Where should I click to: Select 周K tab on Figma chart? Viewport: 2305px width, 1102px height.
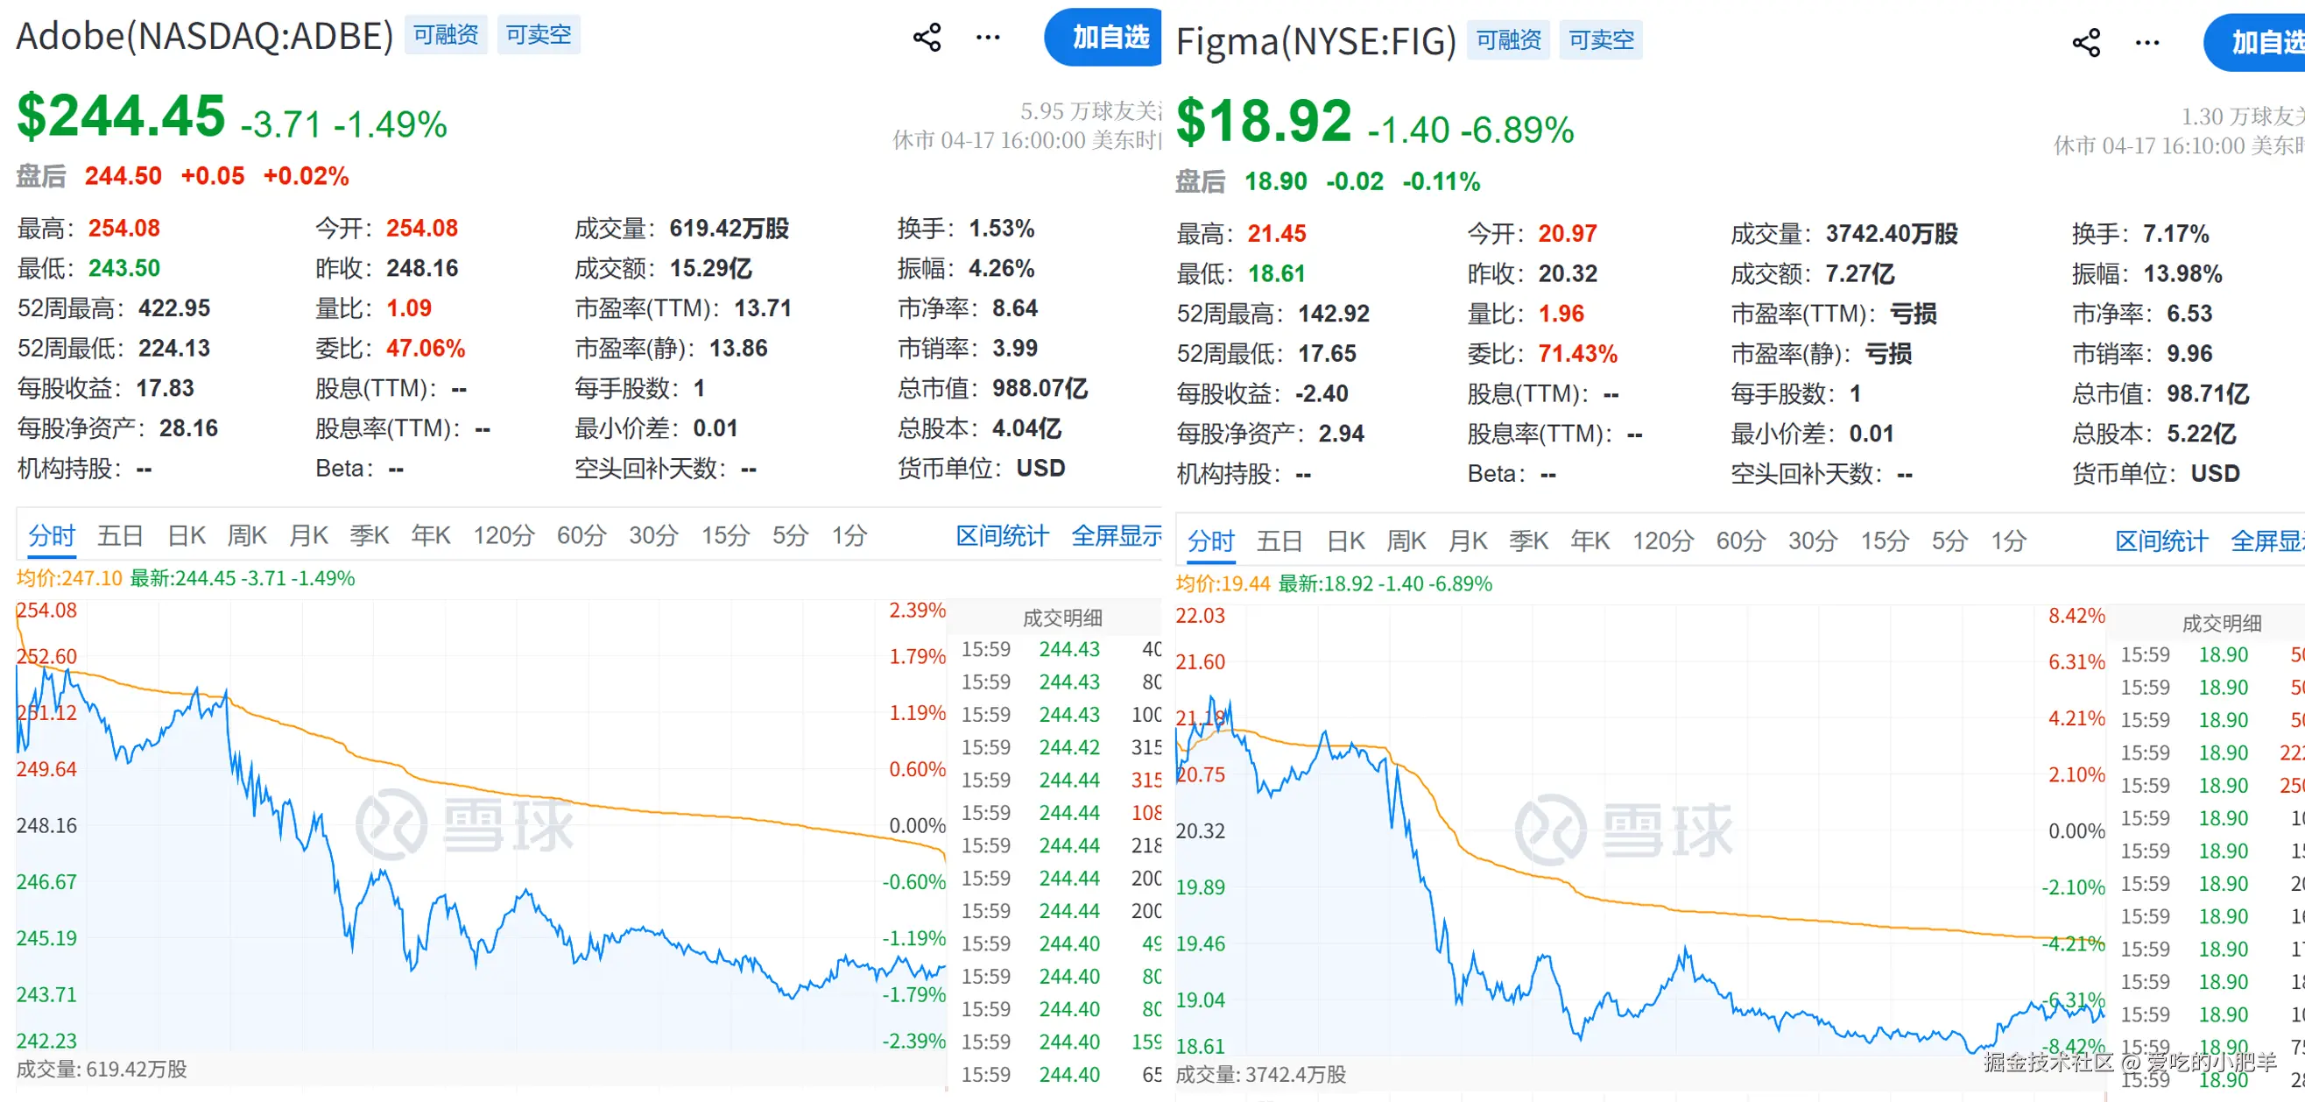pyautogui.click(x=1406, y=540)
